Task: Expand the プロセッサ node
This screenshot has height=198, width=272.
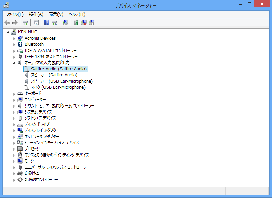Action: pyautogui.click(x=14, y=149)
